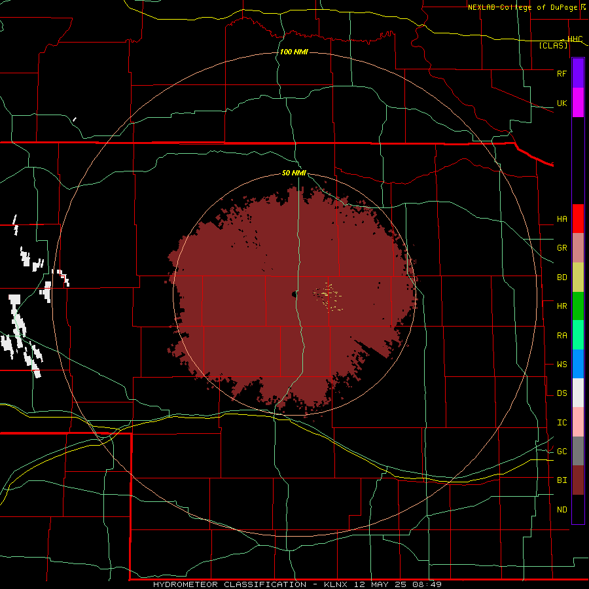Click the 50 NMI range ring label
The height and width of the screenshot is (589, 589).
(x=294, y=173)
